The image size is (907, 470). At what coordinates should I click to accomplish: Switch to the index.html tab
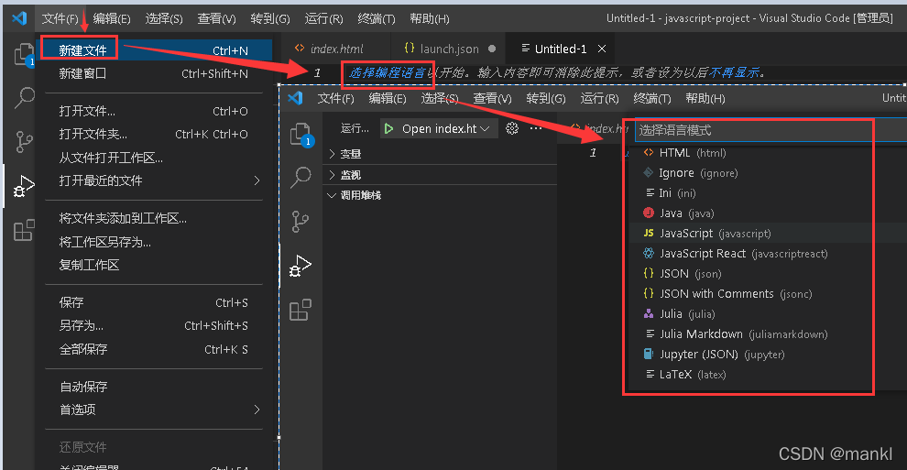(336, 49)
